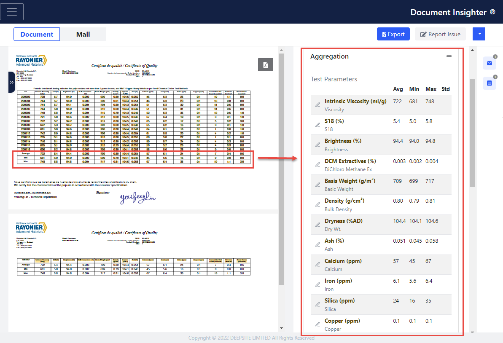Click pencil icon beside Basis Weight

(x=318, y=185)
